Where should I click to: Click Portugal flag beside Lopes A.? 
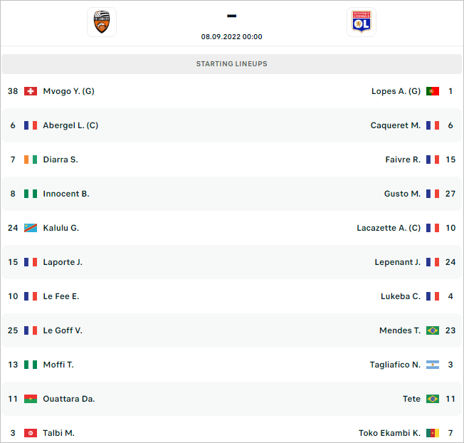433,91
